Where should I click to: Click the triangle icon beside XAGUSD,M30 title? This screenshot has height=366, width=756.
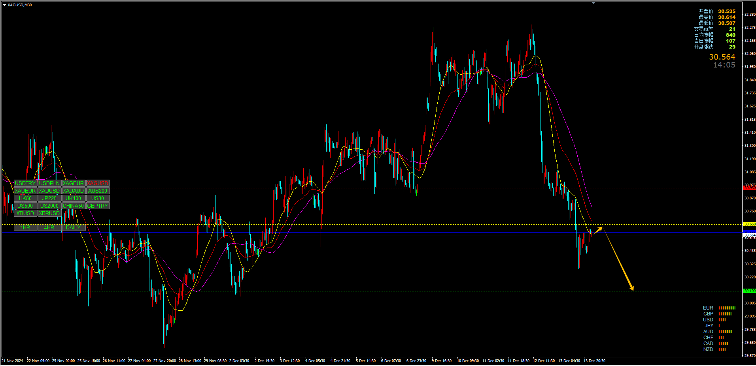point(4,5)
